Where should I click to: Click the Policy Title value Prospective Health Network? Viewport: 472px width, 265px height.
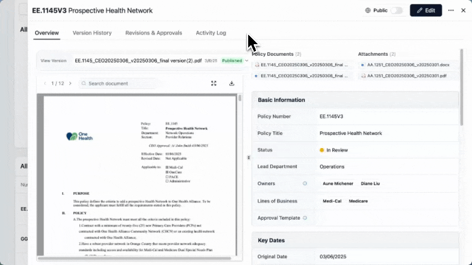pyautogui.click(x=351, y=133)
